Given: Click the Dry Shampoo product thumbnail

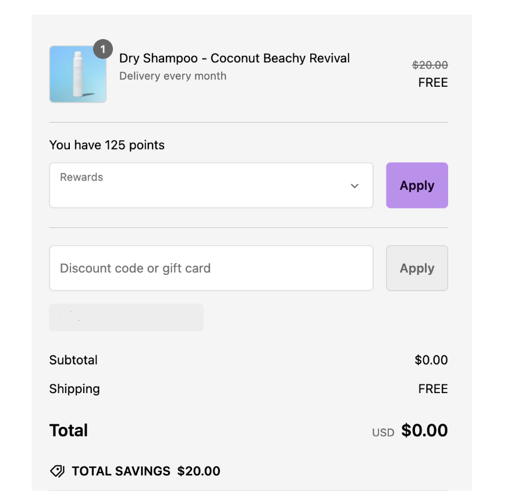Looking at the screenshot, I should (x=77, y=75).
